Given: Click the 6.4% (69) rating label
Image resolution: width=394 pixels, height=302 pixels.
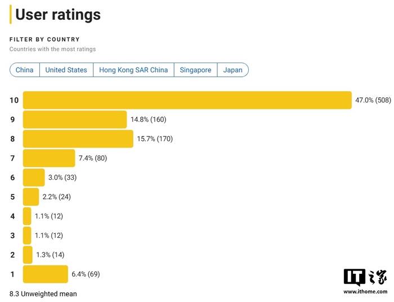Looking at the screenshot, I should pos(86,274).
